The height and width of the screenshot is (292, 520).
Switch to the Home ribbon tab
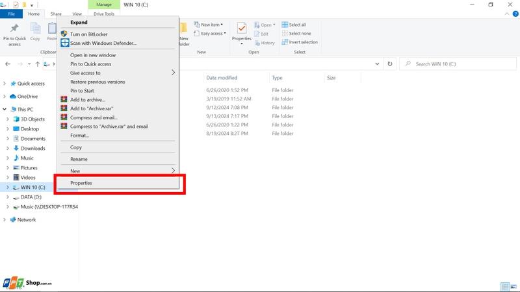click(34, 14)
